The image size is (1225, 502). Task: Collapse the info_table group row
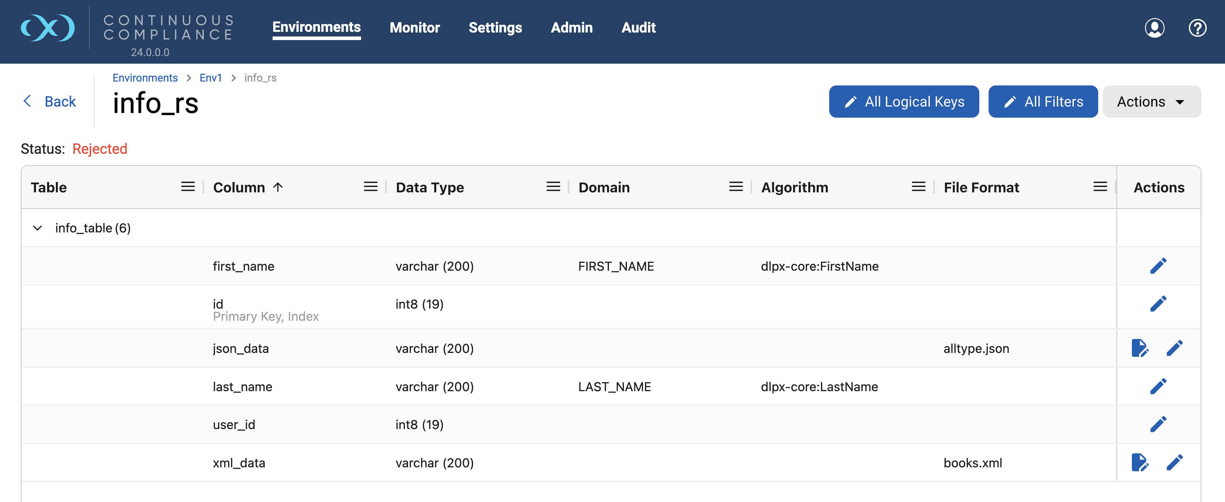pyautogui.click(x=38, y=228)
